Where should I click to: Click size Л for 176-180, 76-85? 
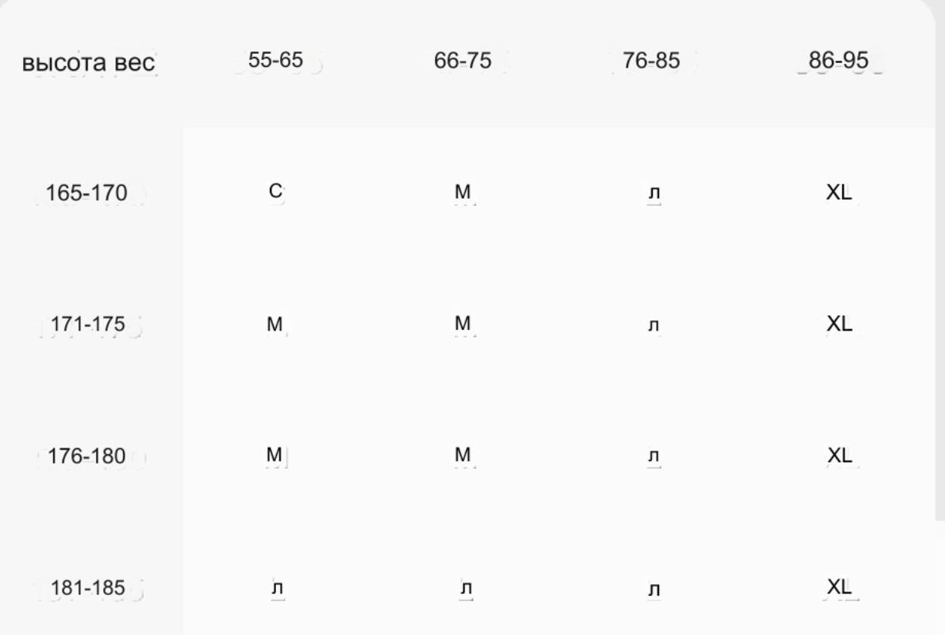[653, 458]
